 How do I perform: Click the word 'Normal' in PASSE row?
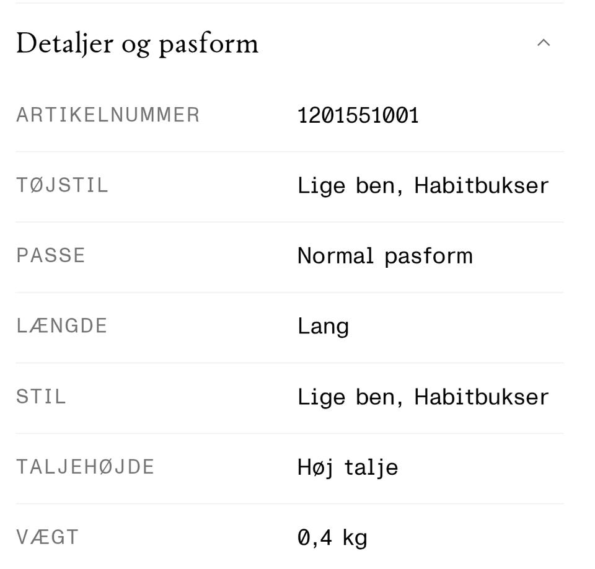click(335, 256)
